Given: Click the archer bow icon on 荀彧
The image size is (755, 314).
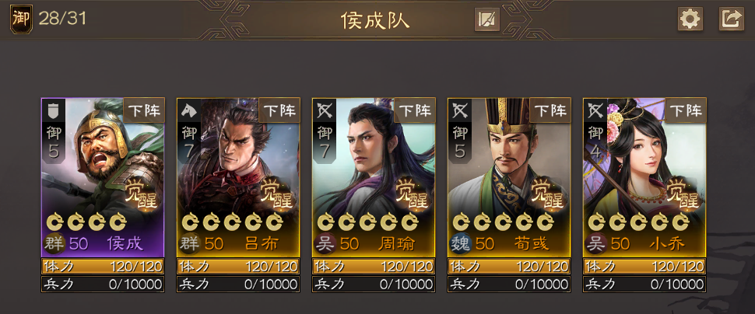Looking at the screenshot, I should (459, 111).
